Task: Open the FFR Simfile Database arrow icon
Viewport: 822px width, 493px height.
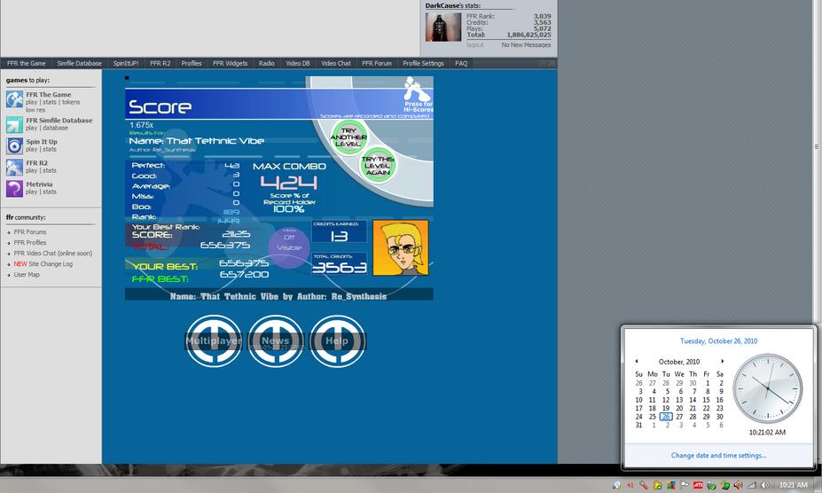Action: tap(14, 125)
